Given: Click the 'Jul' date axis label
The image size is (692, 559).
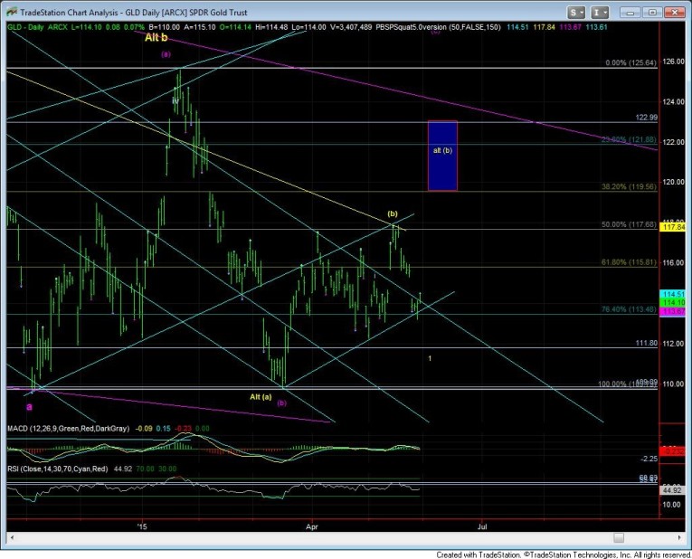Looking at the screenshot, I should [482, 525].
